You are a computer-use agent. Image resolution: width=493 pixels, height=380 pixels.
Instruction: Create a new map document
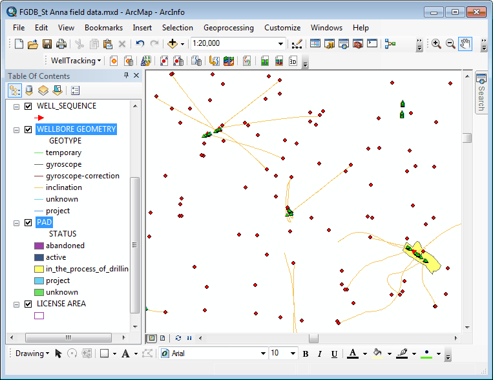(19, 44)
